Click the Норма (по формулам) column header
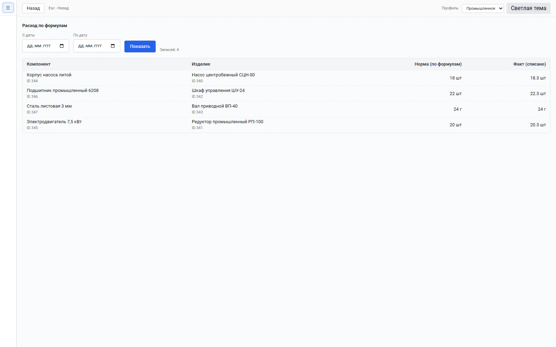The image size is (556, 347). coord(438,64)
